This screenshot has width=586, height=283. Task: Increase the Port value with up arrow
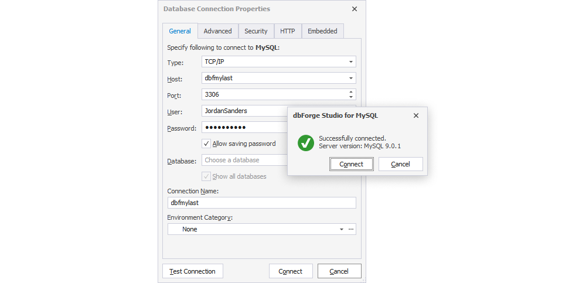(x=351, y=92)
